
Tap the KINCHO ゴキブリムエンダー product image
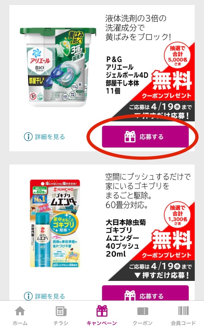tap(55, 224)
